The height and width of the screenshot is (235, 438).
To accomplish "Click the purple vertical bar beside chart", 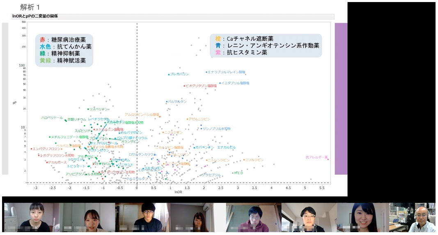I will [x=341, y=99].
